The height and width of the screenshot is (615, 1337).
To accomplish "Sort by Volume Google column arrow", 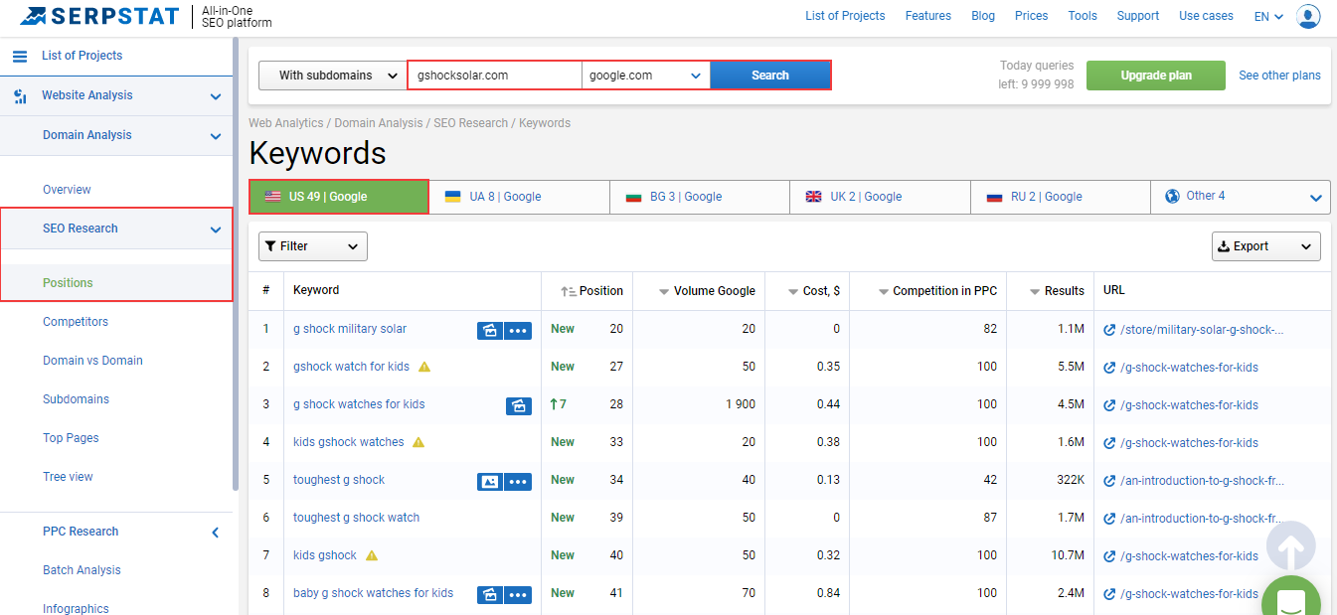I will [664, 292].
